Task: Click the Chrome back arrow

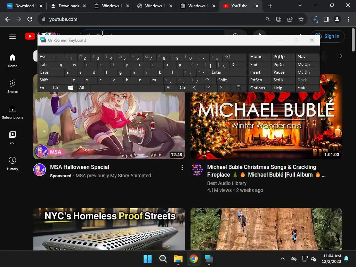Action: pos(8,19)
